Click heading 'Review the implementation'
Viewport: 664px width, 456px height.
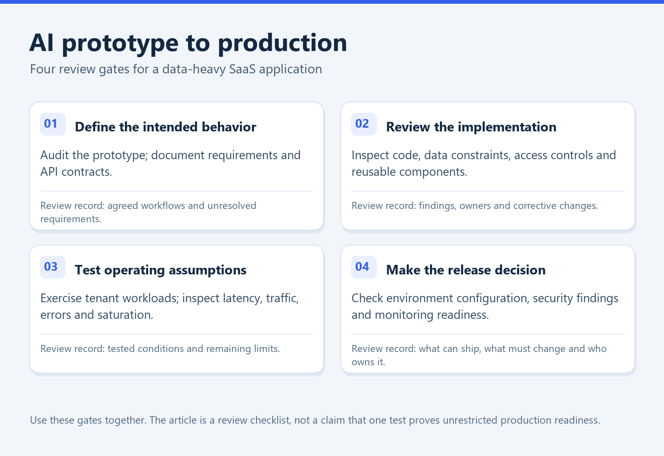pos(471,127)
